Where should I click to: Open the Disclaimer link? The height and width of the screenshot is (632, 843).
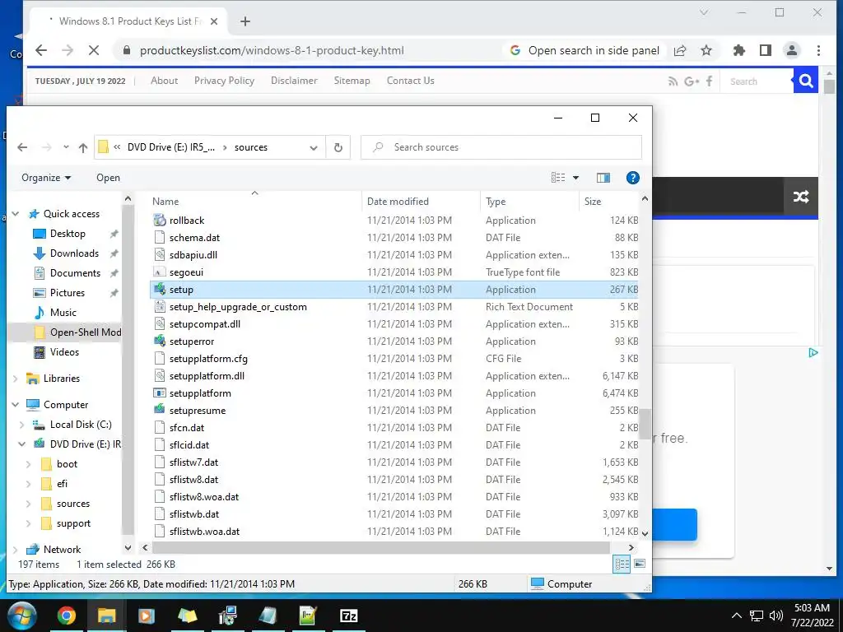point(294,81)
